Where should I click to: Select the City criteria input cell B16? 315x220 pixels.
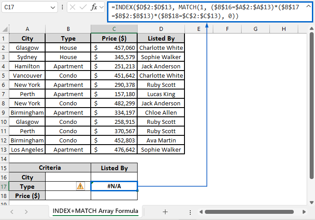click(68, 177)
